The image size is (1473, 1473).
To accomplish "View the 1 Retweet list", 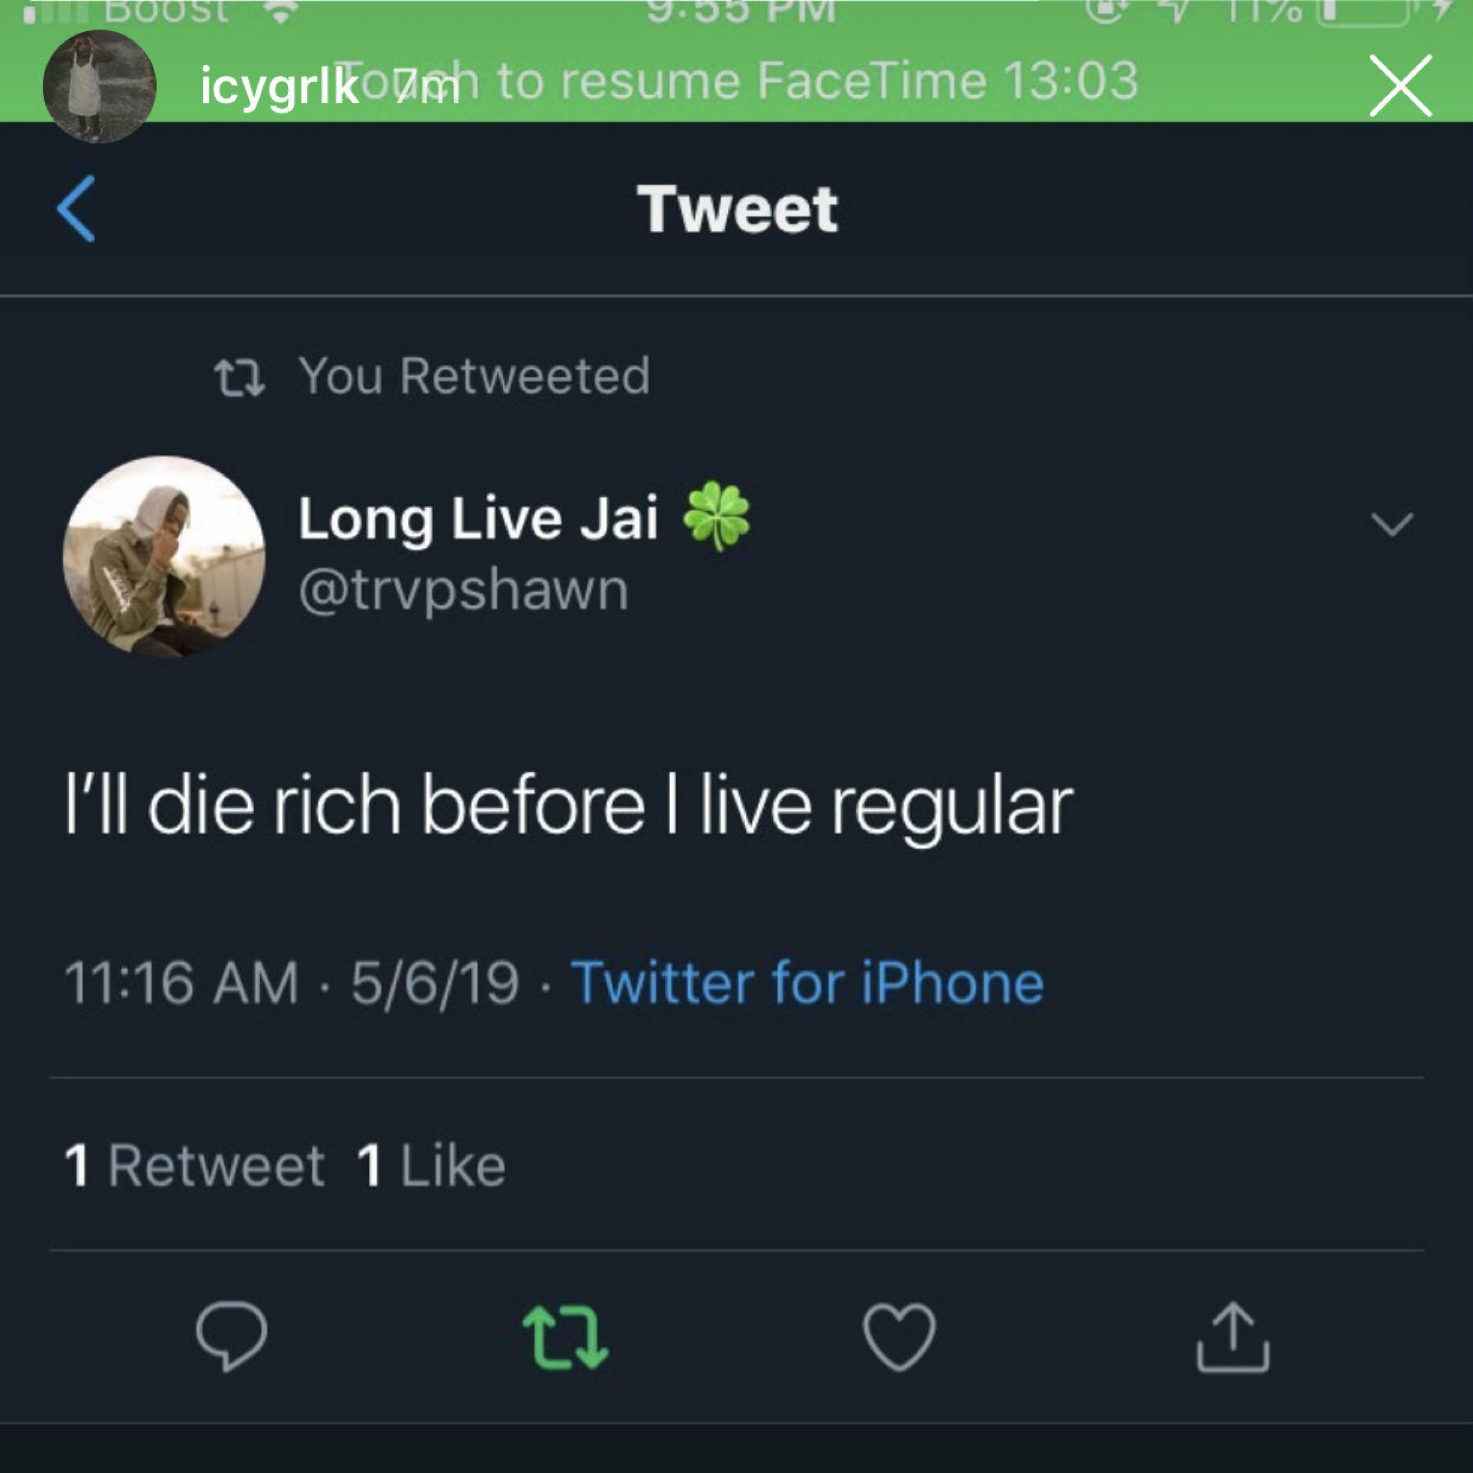I will coord(195,1165).
